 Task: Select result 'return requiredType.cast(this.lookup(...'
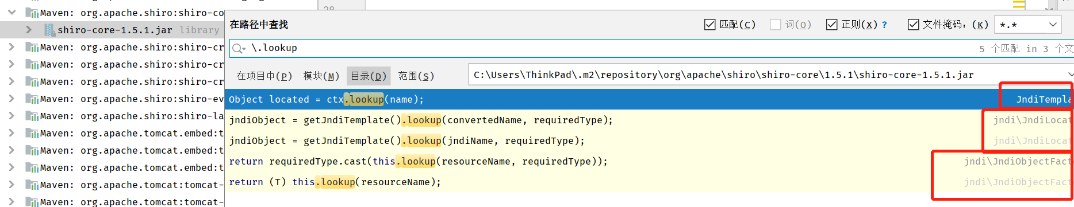pyautogui.click(x=649, y=161)
